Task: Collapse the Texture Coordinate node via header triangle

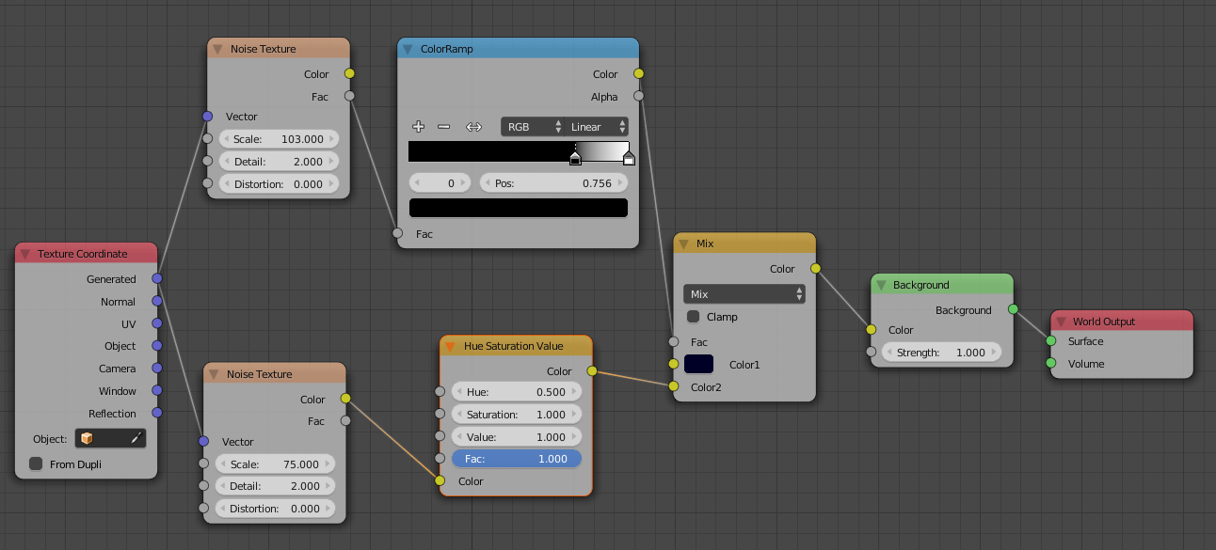Action: (25, 254)
